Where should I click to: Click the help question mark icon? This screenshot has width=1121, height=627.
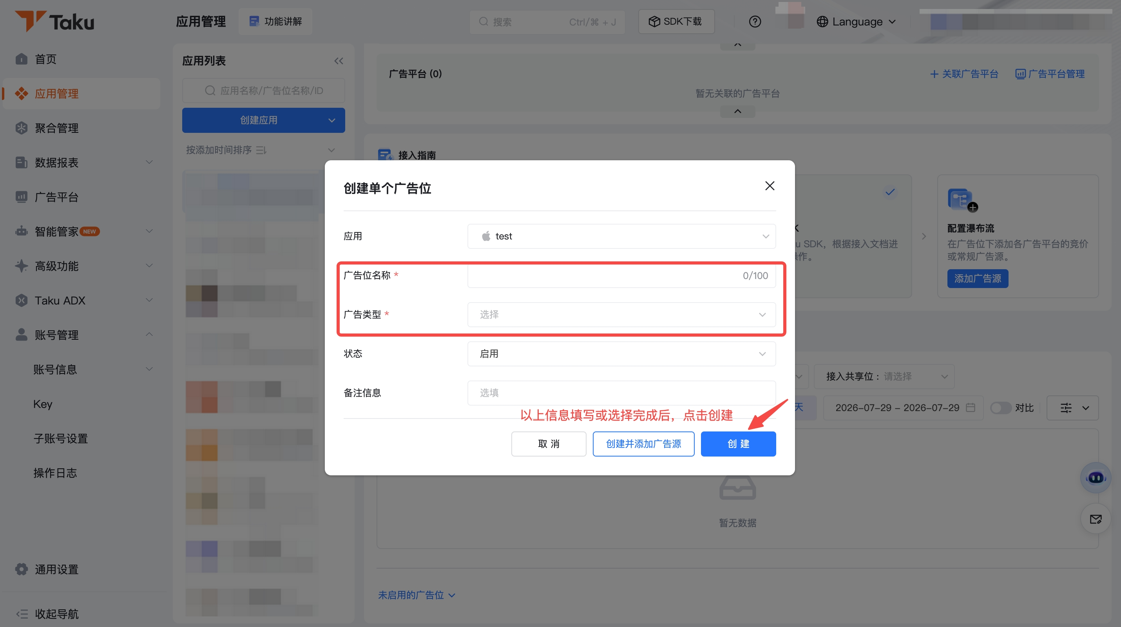click(x=755, y=21)
